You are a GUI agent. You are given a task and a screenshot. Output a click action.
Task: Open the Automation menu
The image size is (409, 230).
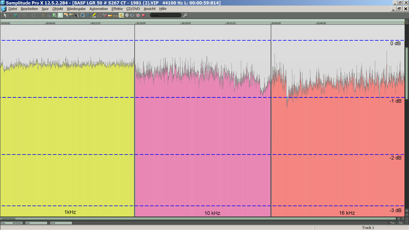99,9
